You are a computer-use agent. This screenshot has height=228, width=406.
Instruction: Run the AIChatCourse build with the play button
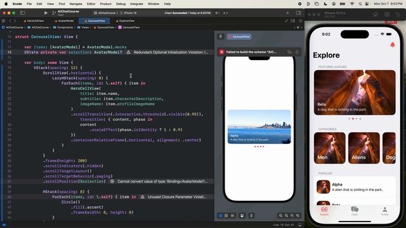(46, 13)
